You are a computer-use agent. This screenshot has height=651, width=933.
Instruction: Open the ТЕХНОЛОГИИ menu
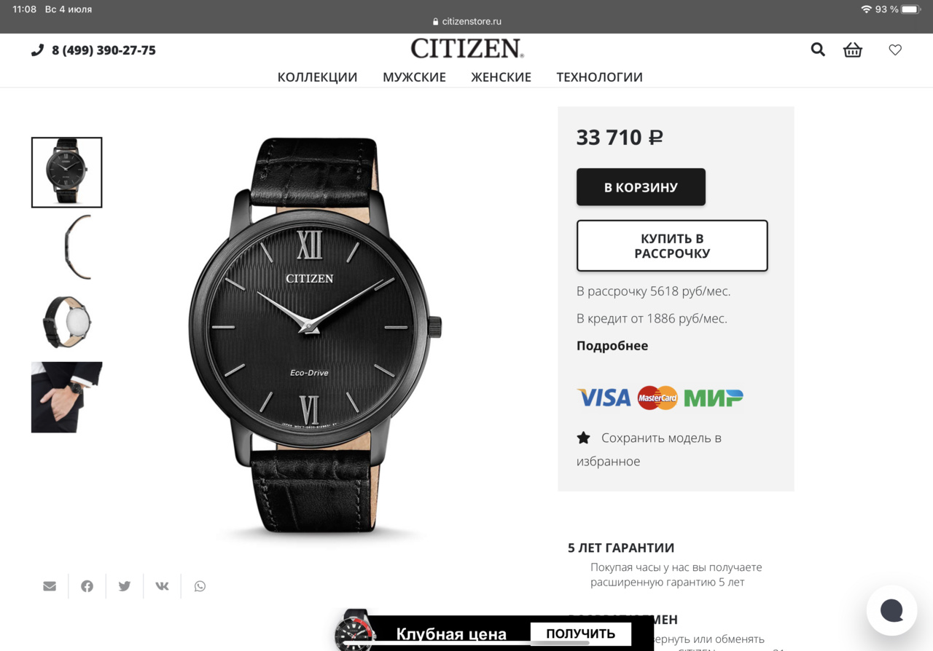[x=599, y=77]
